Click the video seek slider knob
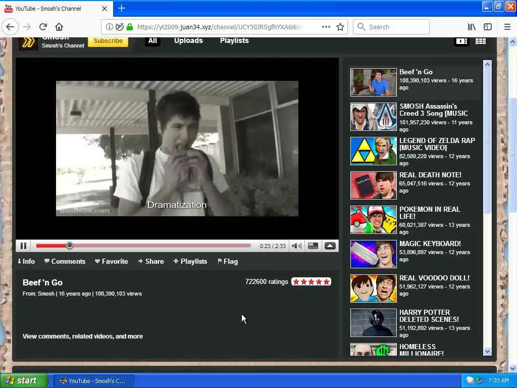The image size is (517, 388). pos(69,246)
